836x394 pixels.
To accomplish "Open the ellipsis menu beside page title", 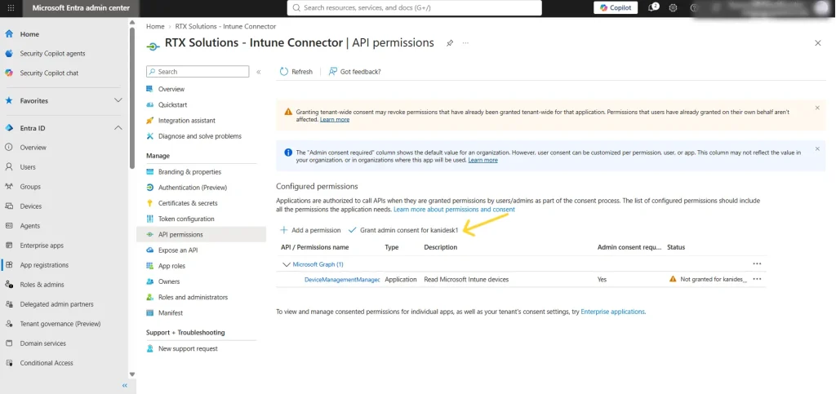I will (x=465, y=43).
